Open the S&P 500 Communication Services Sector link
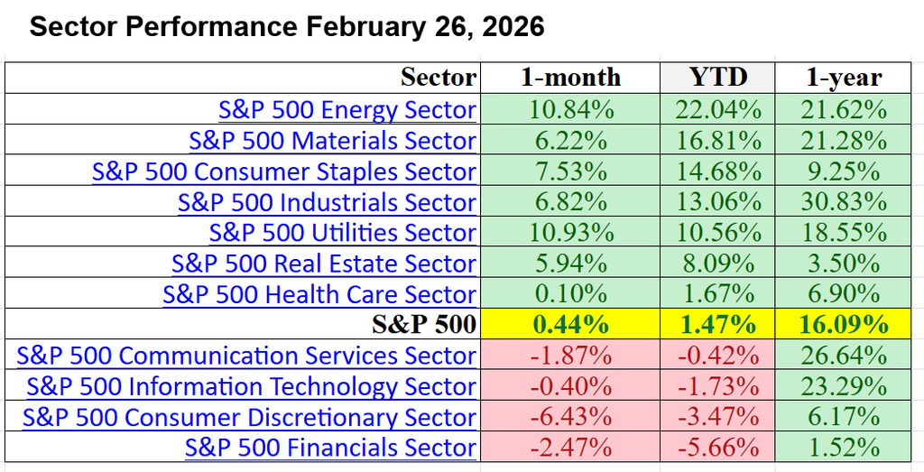This screenshot has width=924, height=472. point(245,356)
